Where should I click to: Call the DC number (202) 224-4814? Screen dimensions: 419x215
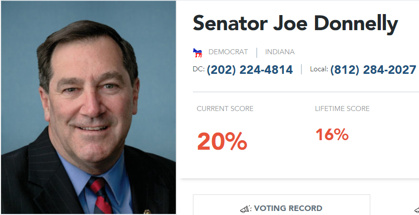coord(250,70)
